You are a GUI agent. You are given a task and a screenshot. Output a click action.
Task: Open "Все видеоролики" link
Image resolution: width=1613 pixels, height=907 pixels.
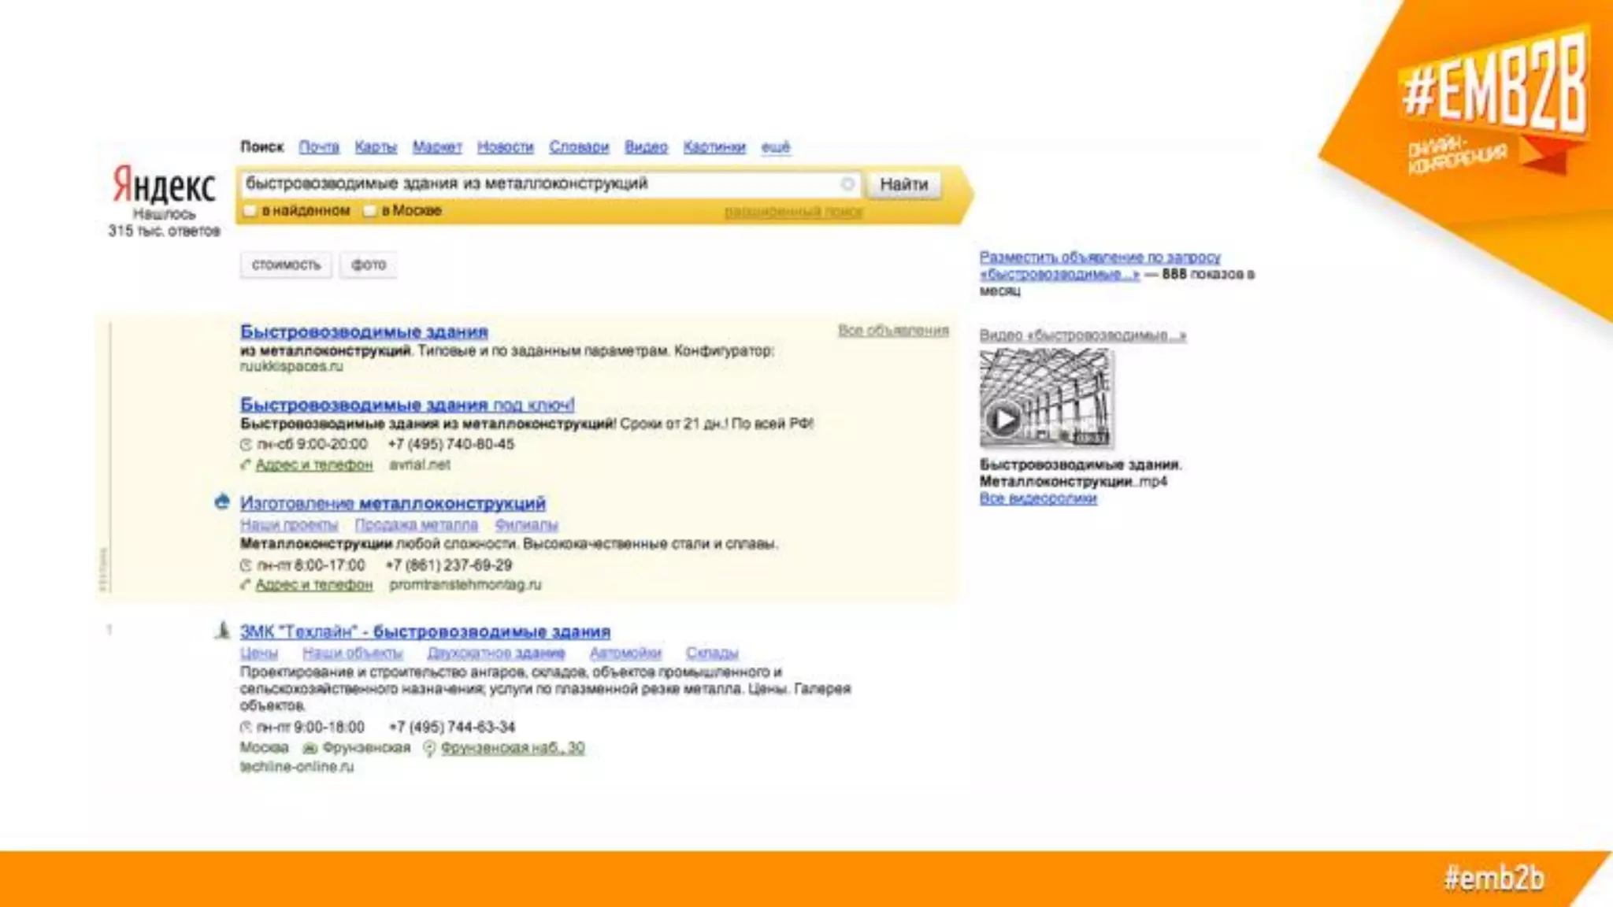tap(1037, 498)
